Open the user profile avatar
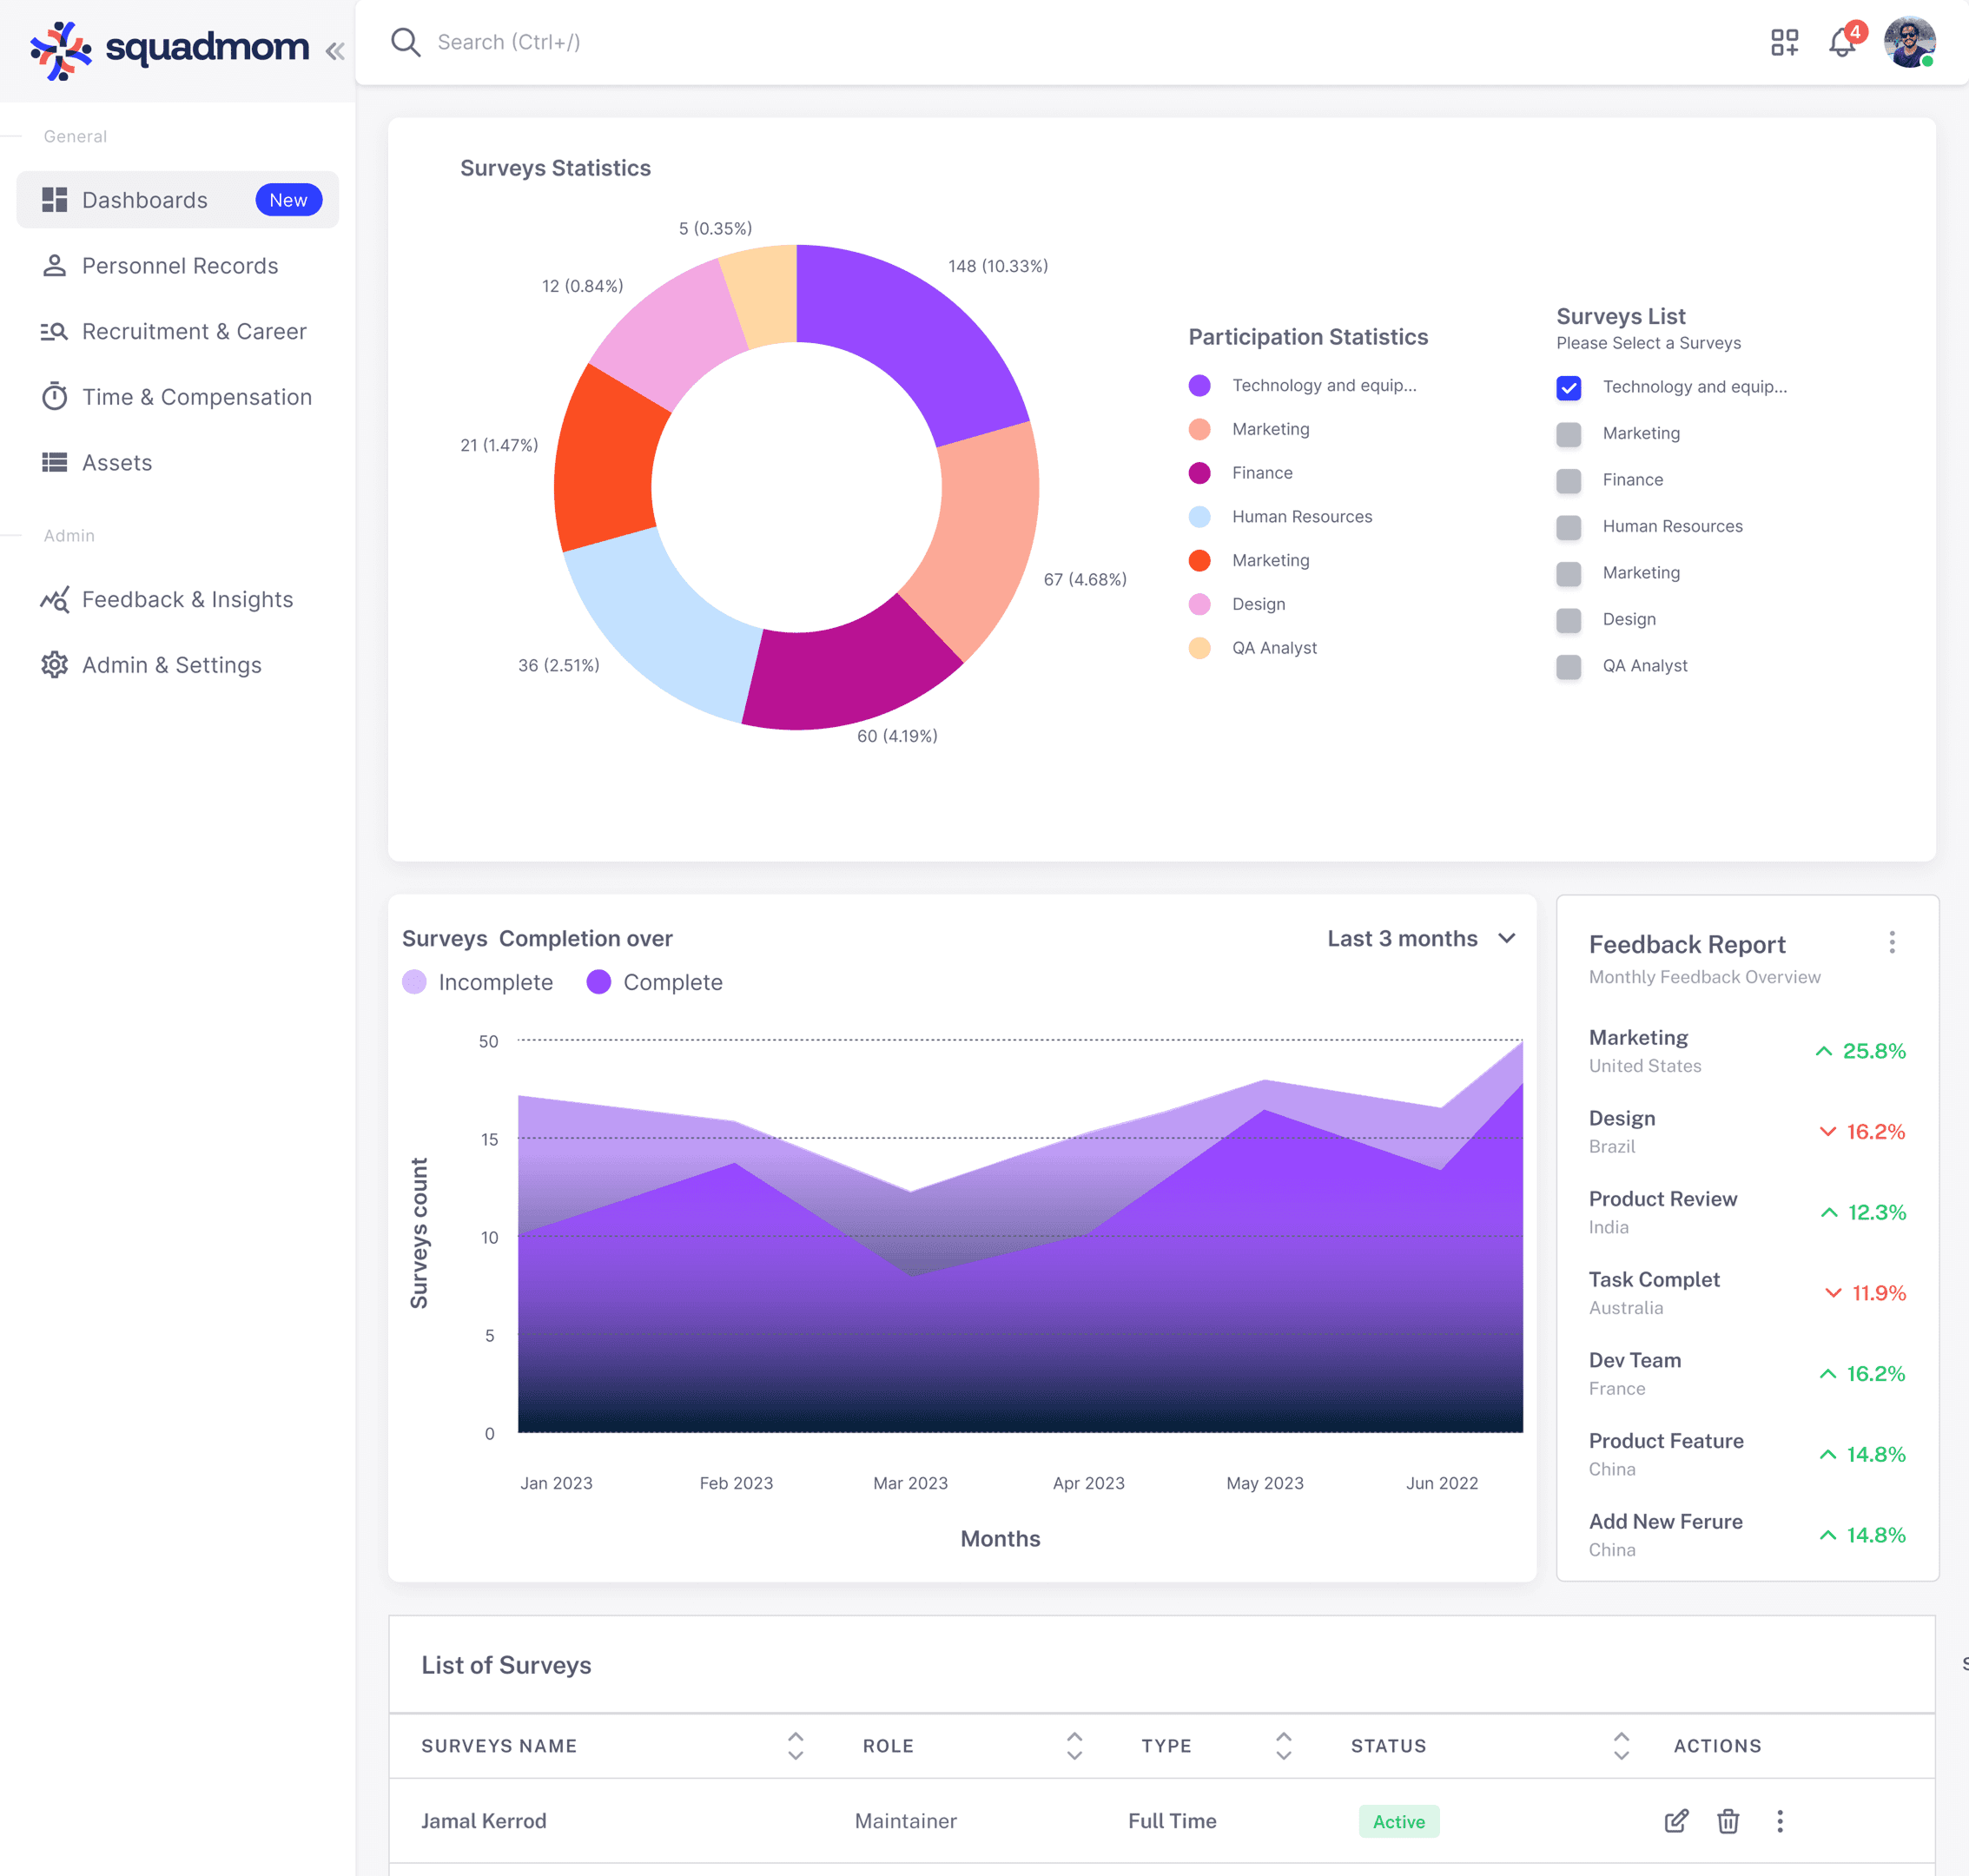 pyautogui.click(x=1908, y=43)
